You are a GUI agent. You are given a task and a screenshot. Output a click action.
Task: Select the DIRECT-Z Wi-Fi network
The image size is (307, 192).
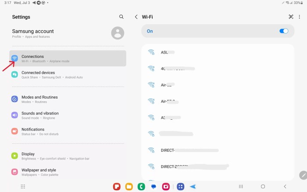pos(218,167)
